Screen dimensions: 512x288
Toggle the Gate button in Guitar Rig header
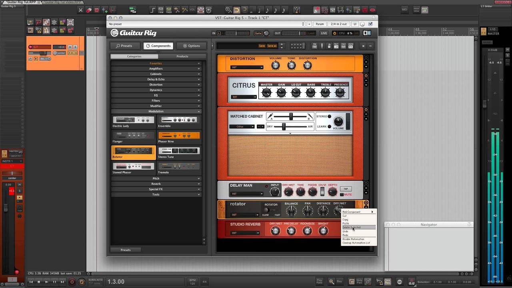click(x=258, y=33)
